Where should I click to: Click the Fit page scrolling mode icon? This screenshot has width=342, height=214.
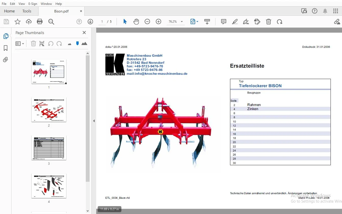pyautogui.click(x=193, y=22)
